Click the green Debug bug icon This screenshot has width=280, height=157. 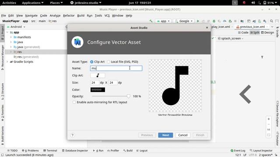(x=214, y=21)
